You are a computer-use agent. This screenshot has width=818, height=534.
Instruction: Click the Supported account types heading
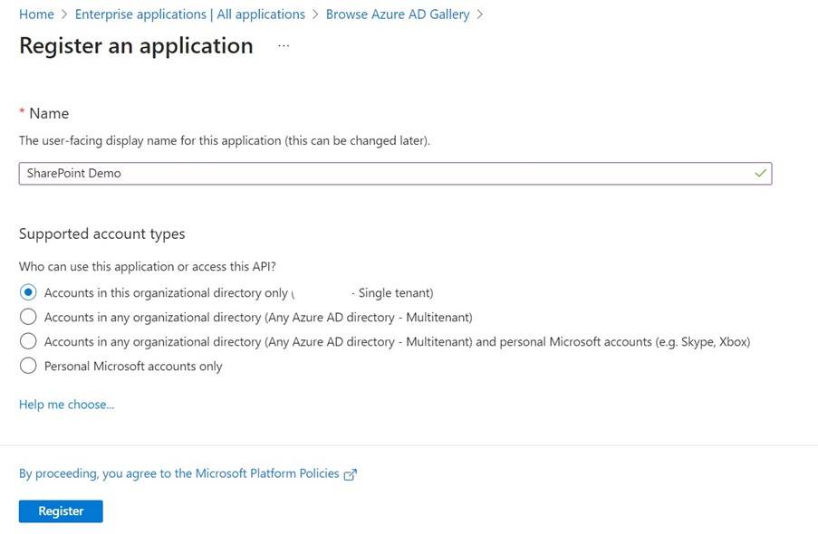[x=102, y=234]
